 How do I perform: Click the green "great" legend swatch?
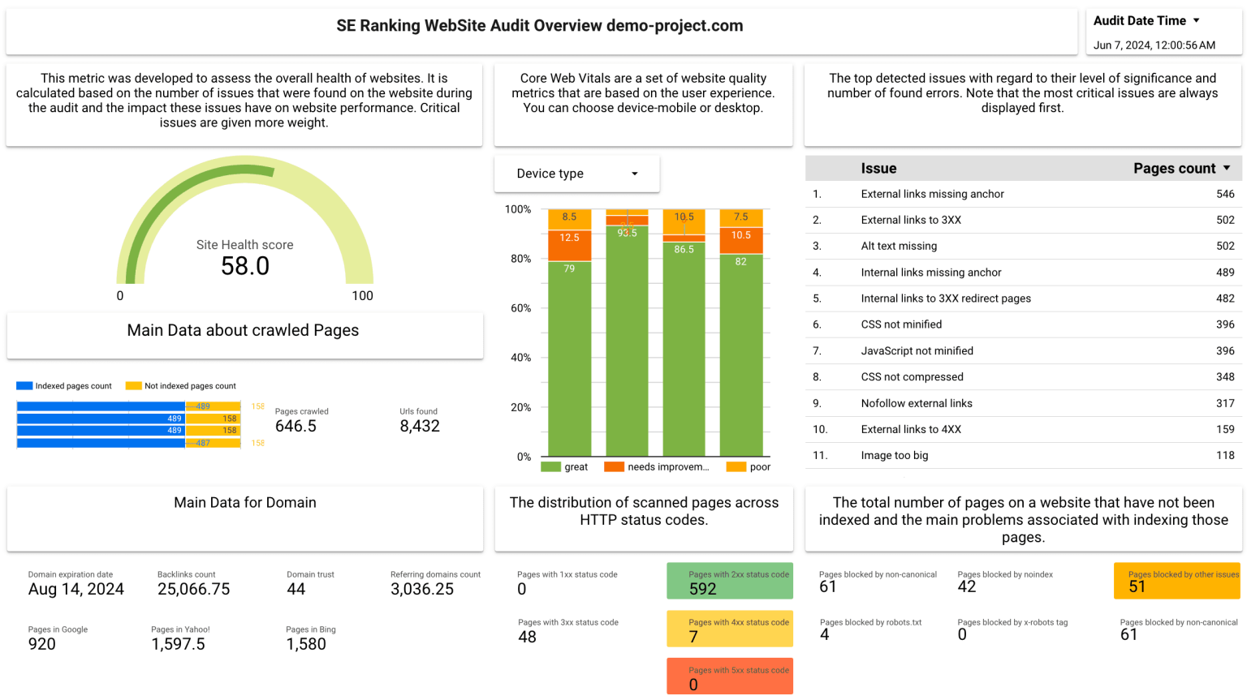550,466
